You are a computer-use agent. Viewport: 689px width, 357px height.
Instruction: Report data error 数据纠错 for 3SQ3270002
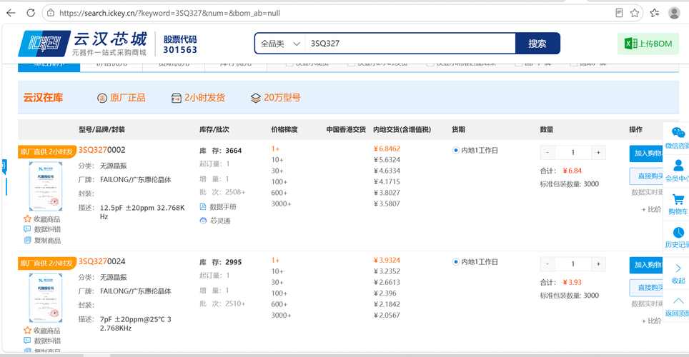coord(42,229)
